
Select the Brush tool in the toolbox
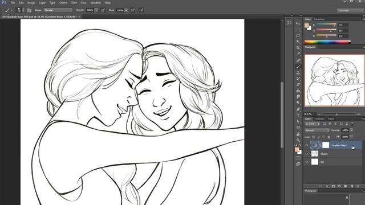pos(298,67)
